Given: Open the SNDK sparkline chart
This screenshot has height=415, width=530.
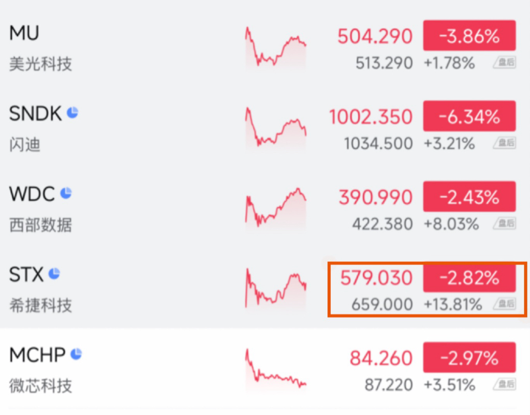Looking at the screenshot, I should pyautogui.click(x=275, y=128).
